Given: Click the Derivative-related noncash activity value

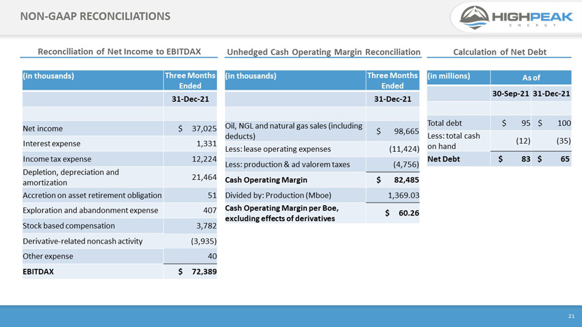Looking at the screenshot, I should [x=203, y=241].
